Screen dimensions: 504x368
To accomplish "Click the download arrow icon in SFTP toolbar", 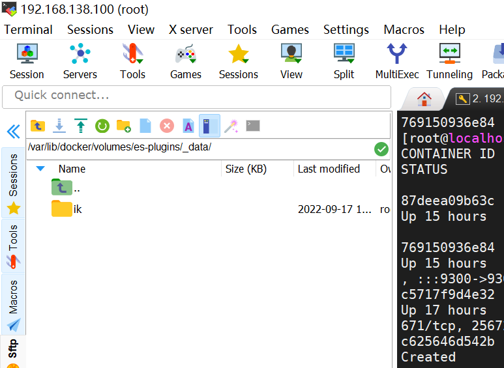I will pyautogui.click(x=59, y=126).
